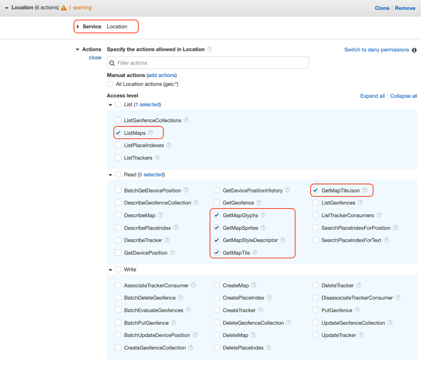This screenshot has width=421, height=367.
Task: Collapse the Actions section triangle
Action: click(x=77, y=50)
